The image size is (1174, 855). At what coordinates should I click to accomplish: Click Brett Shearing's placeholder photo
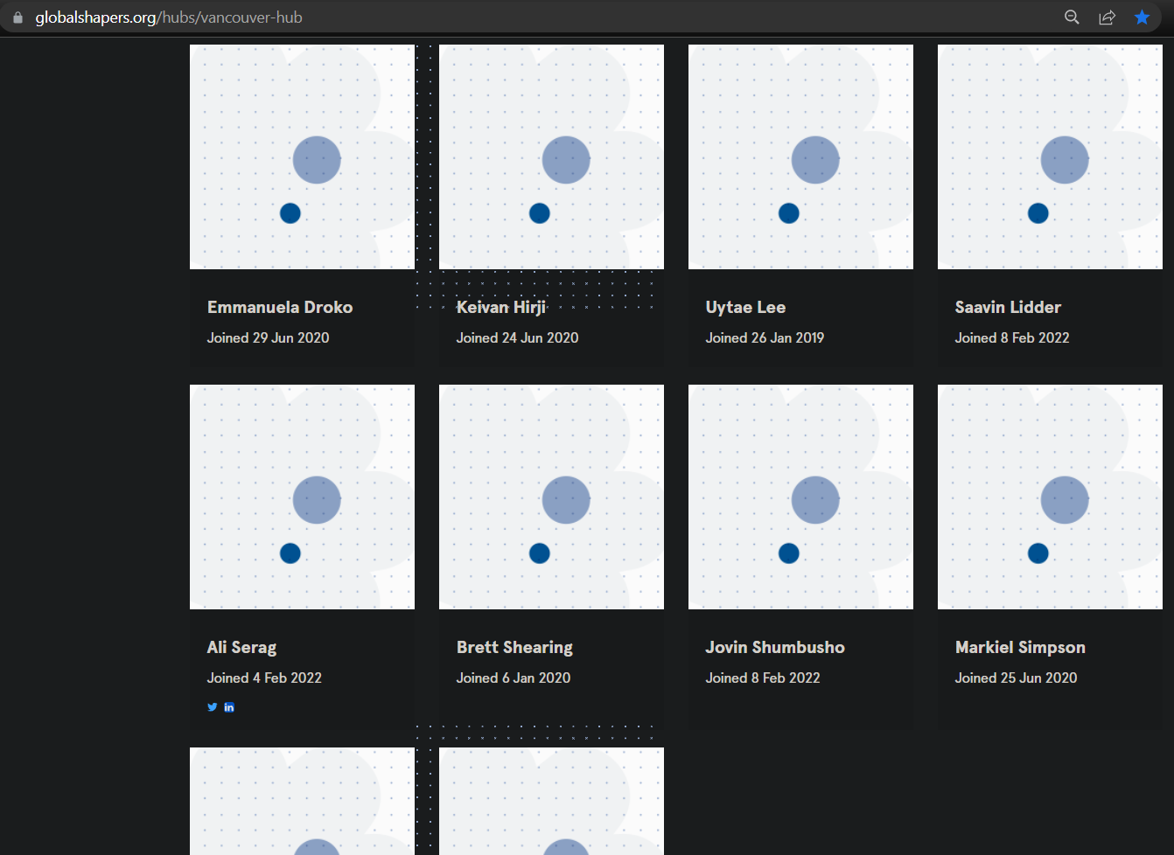pos(551,497)
